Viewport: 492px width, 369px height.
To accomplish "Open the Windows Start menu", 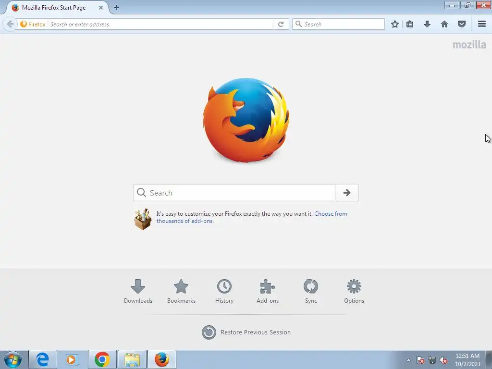I will pyautogui.click(x=13, y=359).
